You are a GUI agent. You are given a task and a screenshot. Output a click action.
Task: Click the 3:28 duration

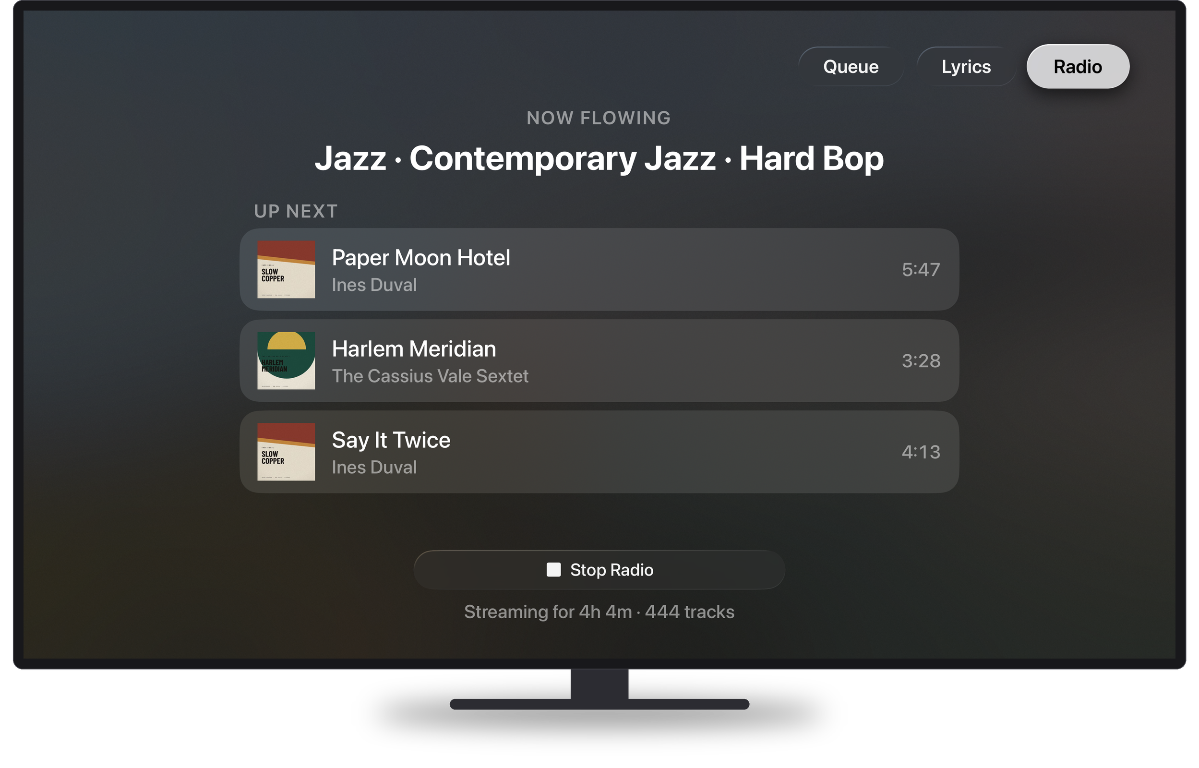(x=921, y=360)
